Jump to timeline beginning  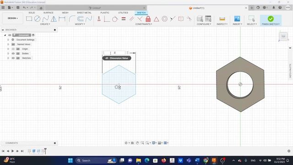tap(3, 151)
